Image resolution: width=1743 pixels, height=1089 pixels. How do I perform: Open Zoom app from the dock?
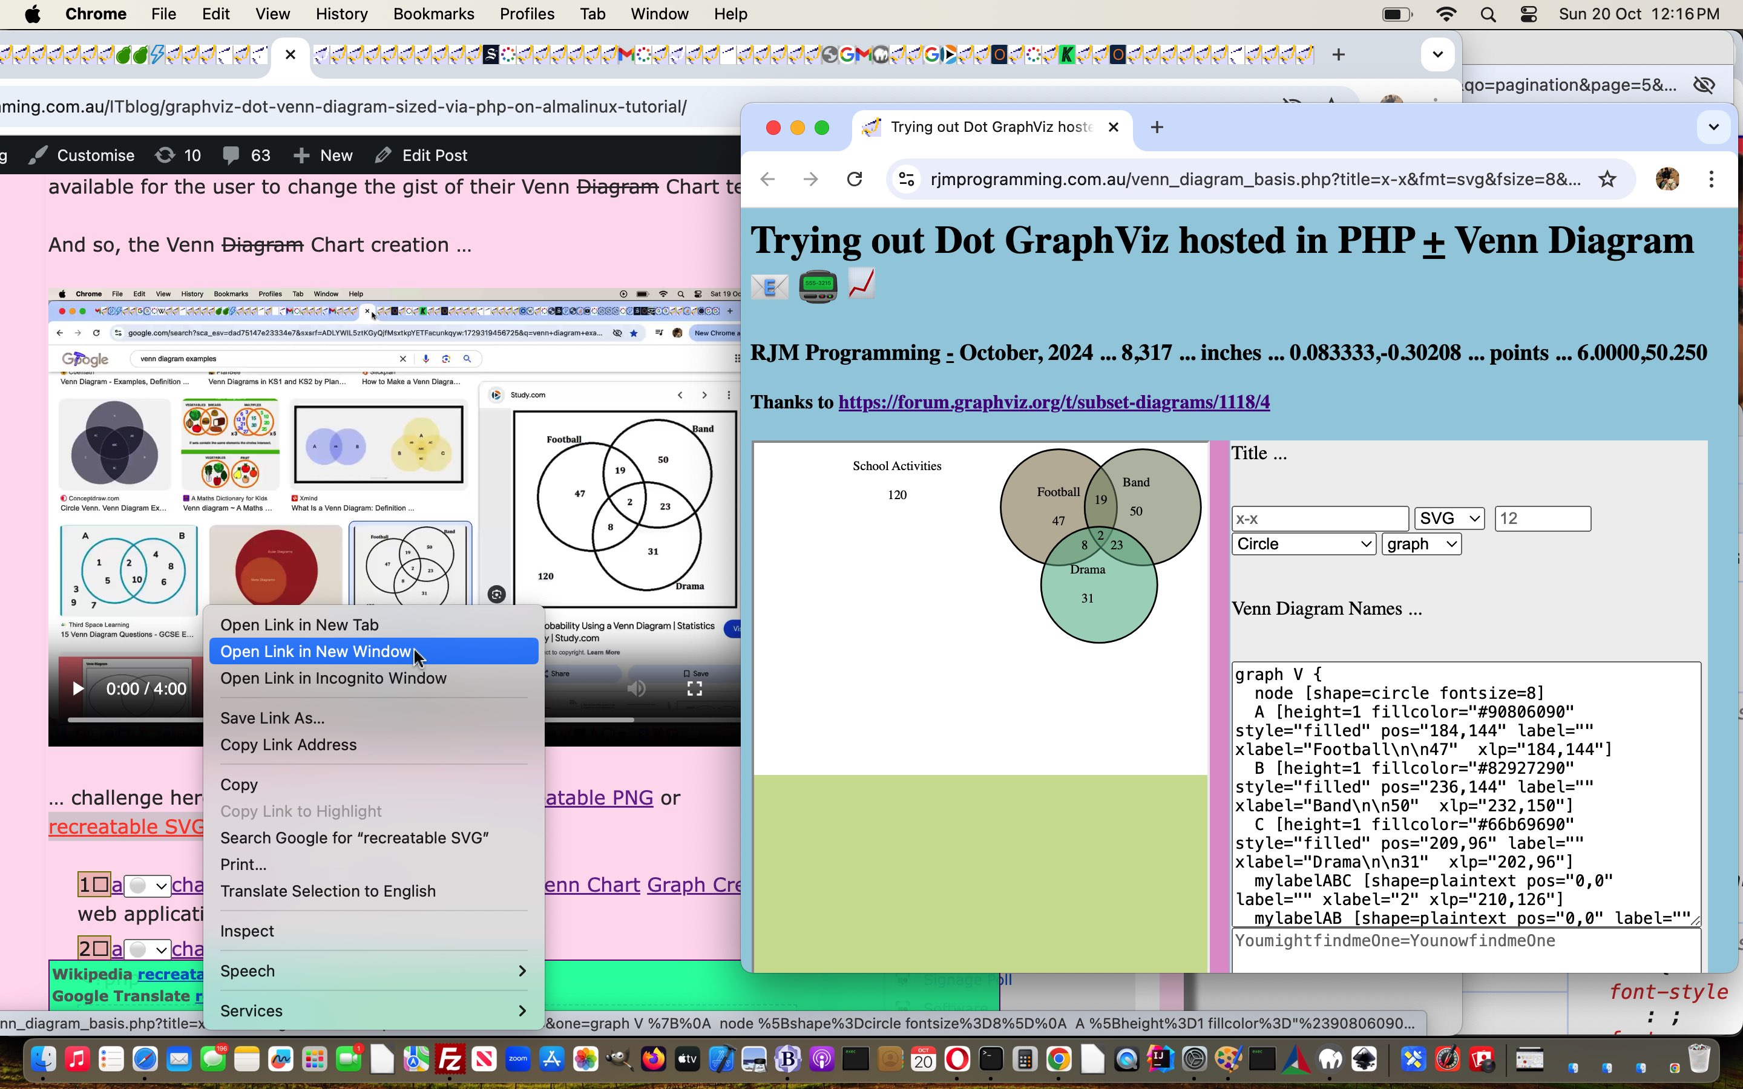click(518, 1059)
